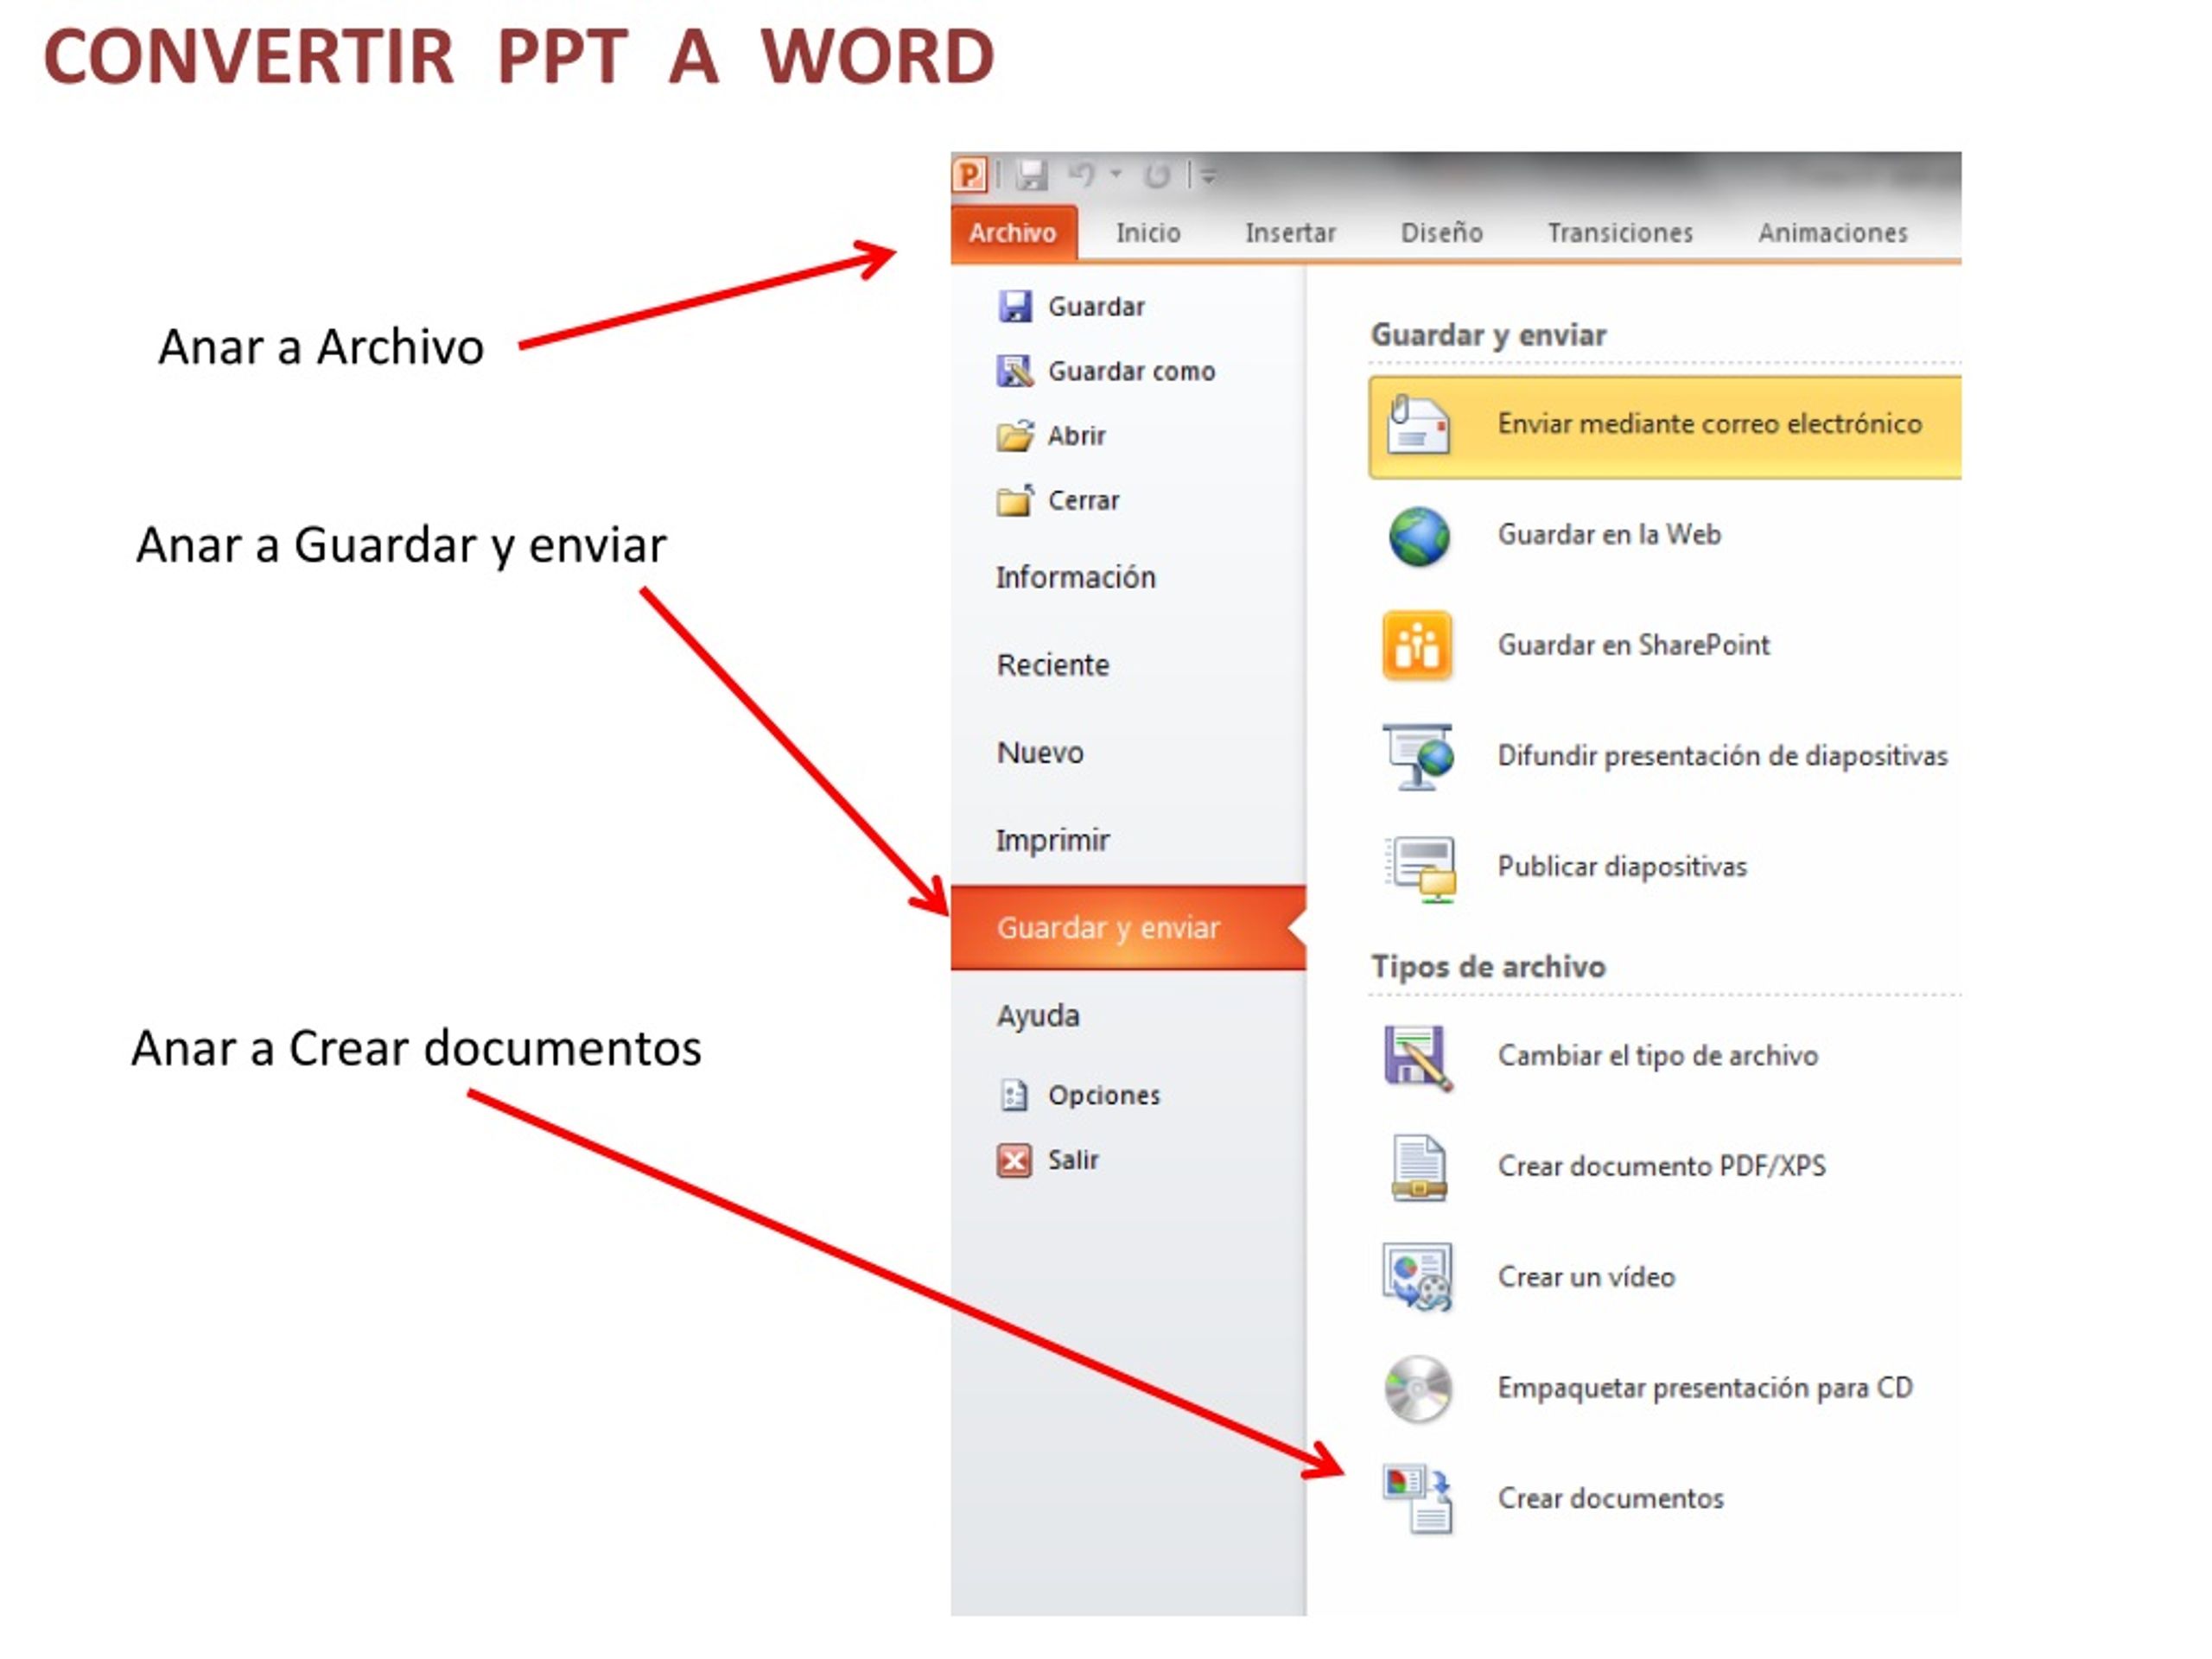The width and height of the screenshot is (2212, 1659).
Task: Click the Tipos de archivo heading text
Action: click(x=1488, y=967)
